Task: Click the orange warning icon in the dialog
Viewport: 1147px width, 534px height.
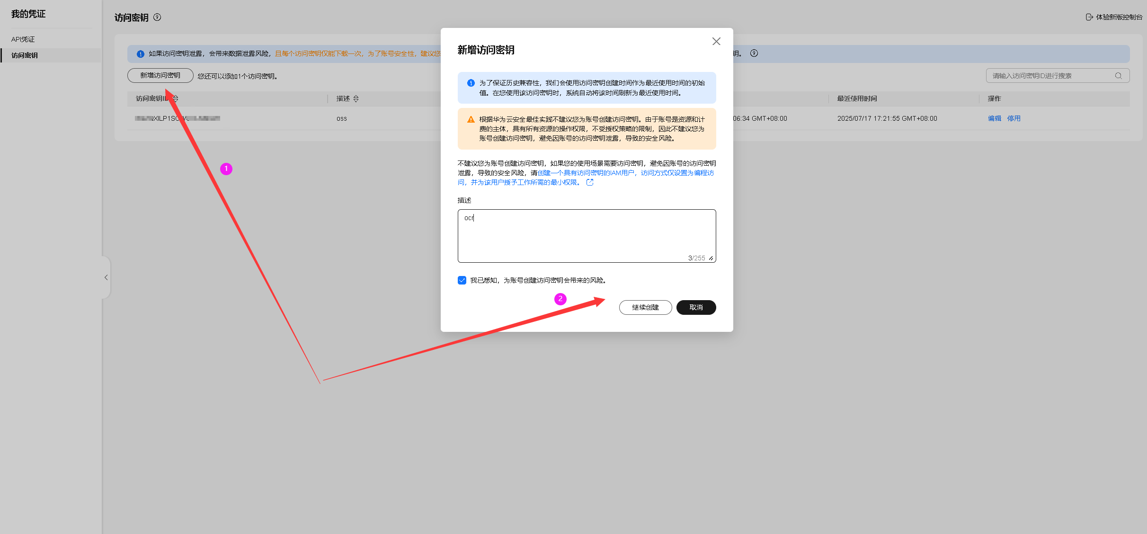Action: [471, 120]
